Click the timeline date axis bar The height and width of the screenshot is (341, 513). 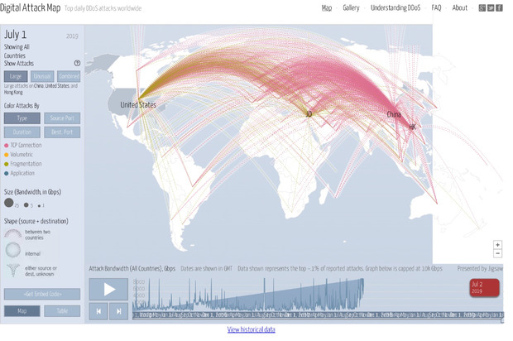[x=318, y=315]
